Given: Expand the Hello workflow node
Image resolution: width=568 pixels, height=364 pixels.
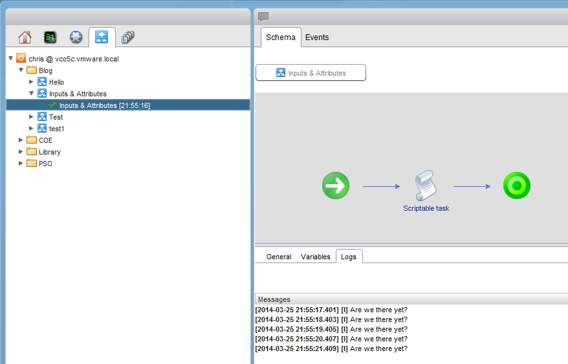Looking at the screenshot, I should click(x=31, y=82).
